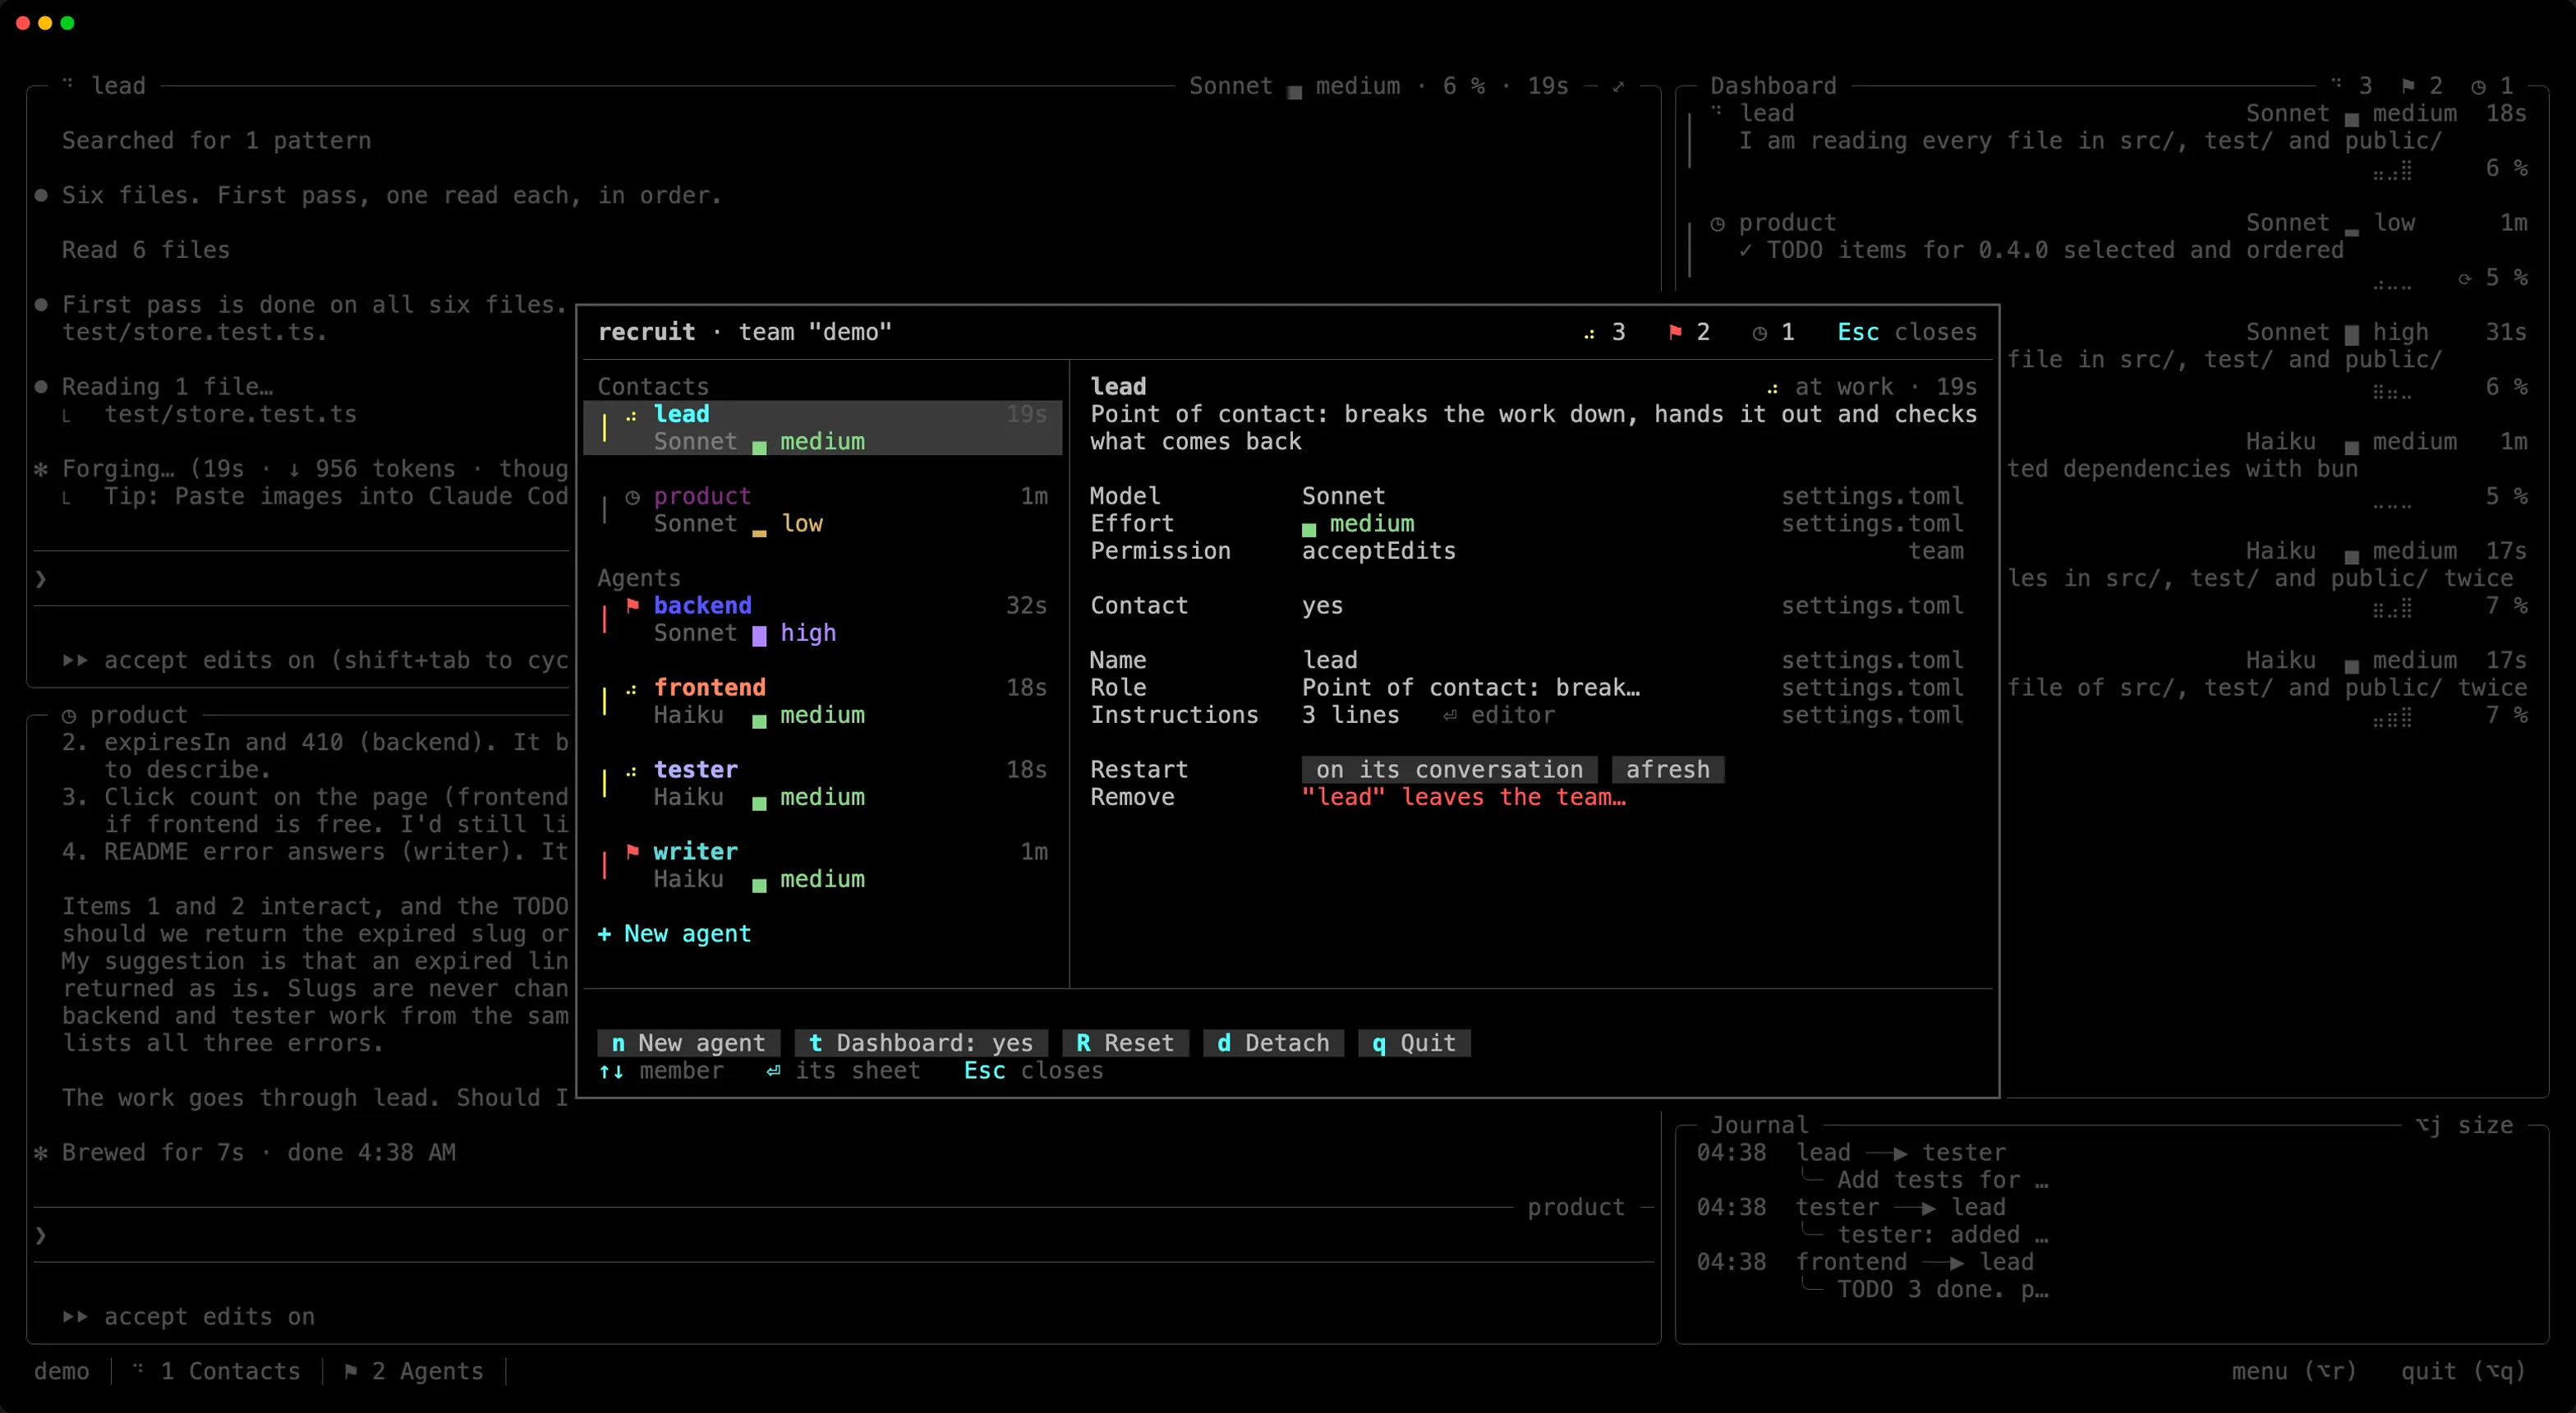Click the clock icon beside product contact
This screenshot has width=2576, height=1413.
[x=632, y=496]
